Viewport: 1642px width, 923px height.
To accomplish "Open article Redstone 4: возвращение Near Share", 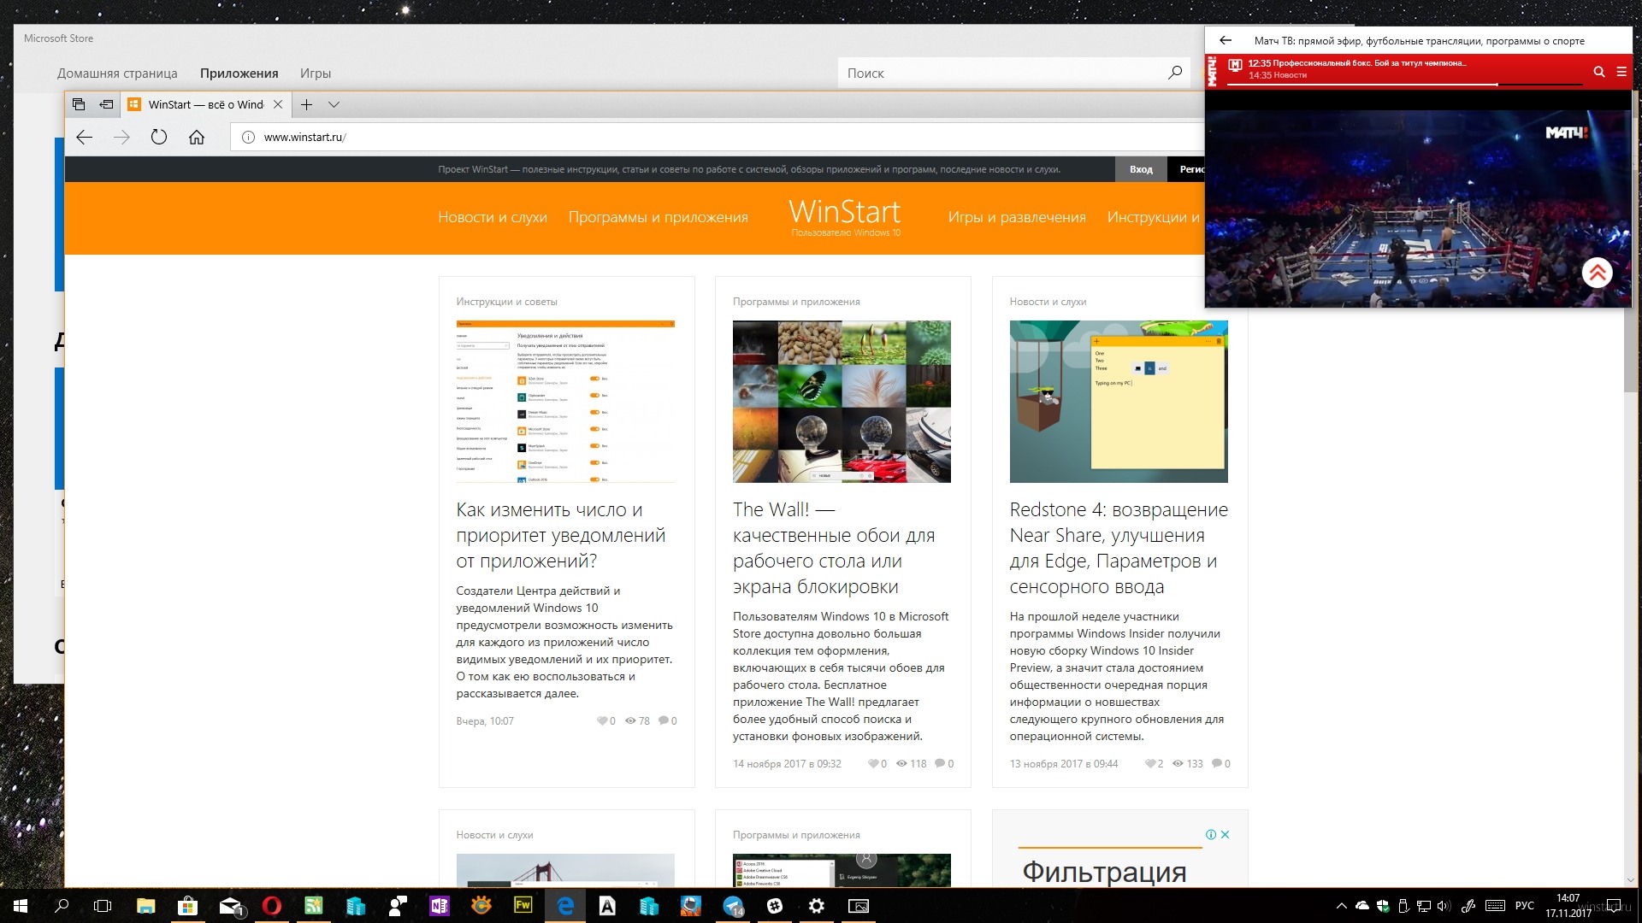I will click(1119, 548).
